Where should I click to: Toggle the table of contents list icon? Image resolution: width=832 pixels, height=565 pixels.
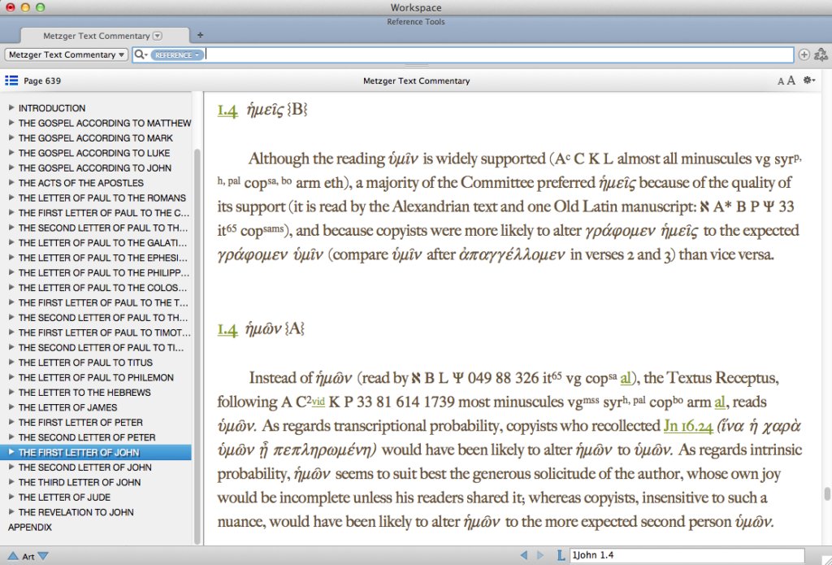[x=11, y=80]
